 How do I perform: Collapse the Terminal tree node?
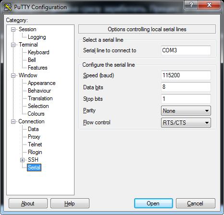(13, 45)
